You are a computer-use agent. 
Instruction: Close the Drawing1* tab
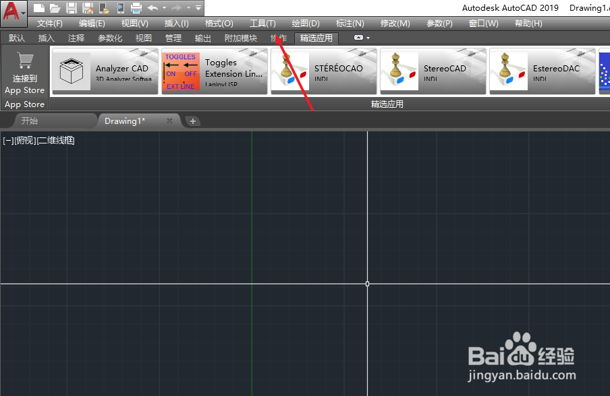[169, 121]
